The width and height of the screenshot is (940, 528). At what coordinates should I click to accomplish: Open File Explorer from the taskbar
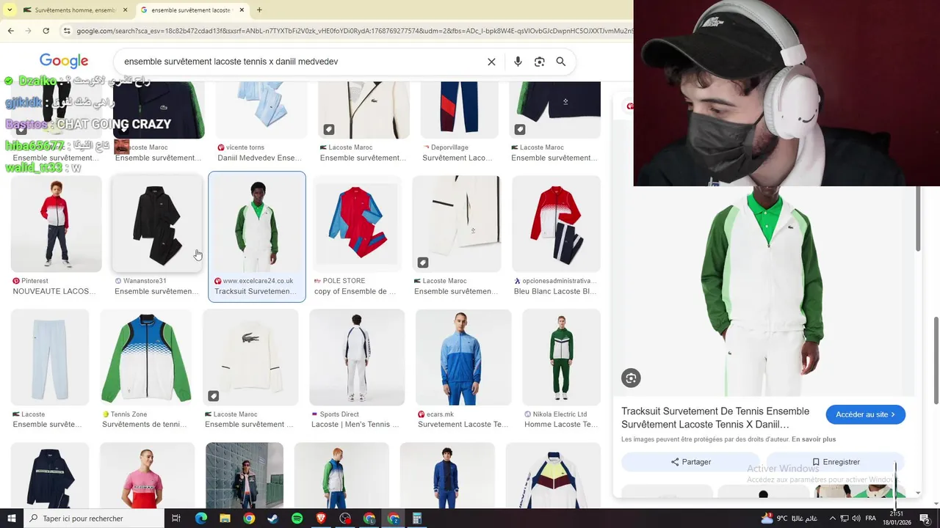(225, 518)
